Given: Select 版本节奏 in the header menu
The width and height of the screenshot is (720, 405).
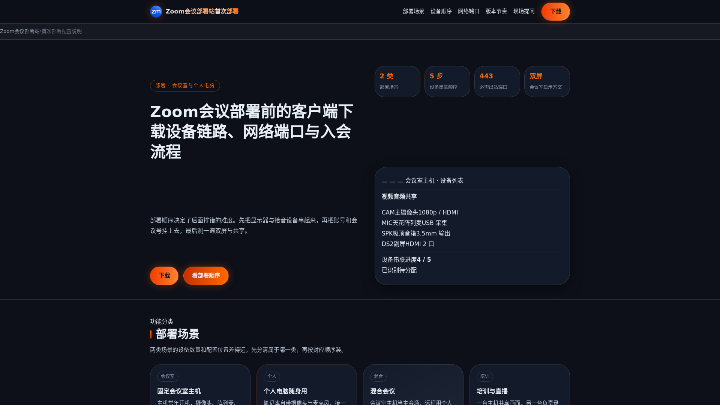Looking at the screenshot, I should pyautogui.click(x=496, y=12).
